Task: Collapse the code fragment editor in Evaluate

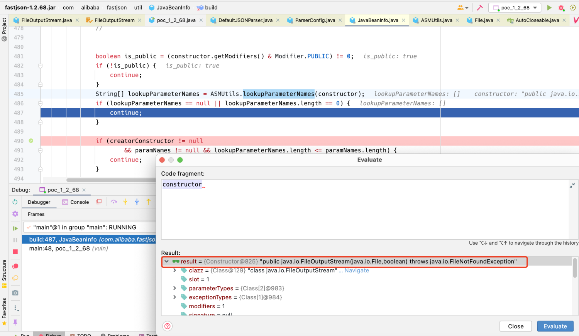Action: [572, 185]
